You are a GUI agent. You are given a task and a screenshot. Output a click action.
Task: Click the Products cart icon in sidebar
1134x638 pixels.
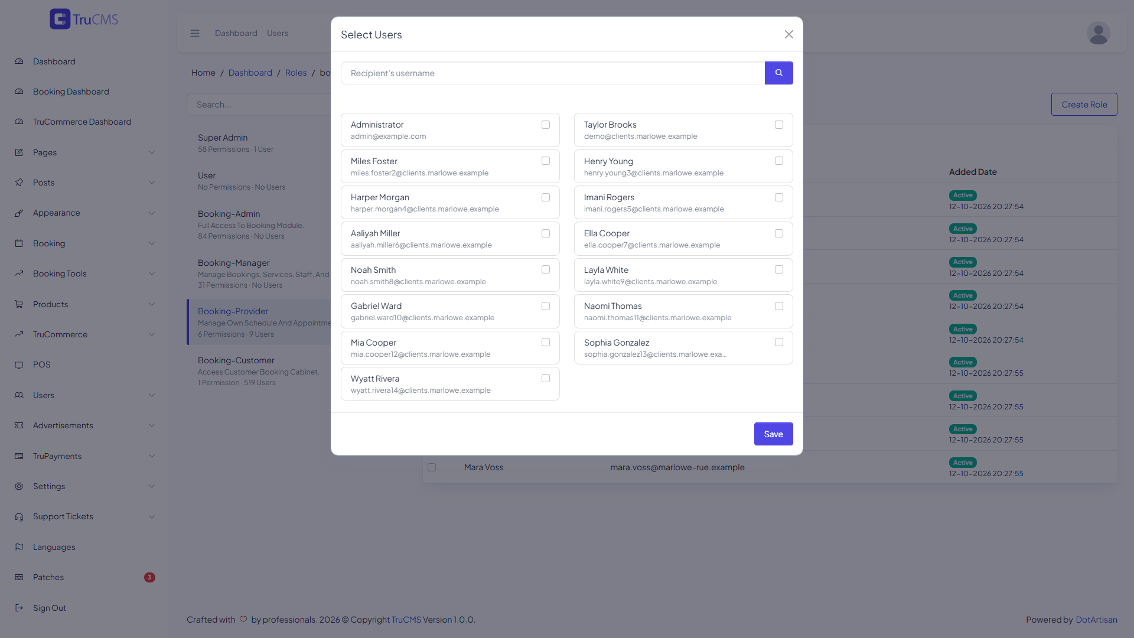[19, 304]
